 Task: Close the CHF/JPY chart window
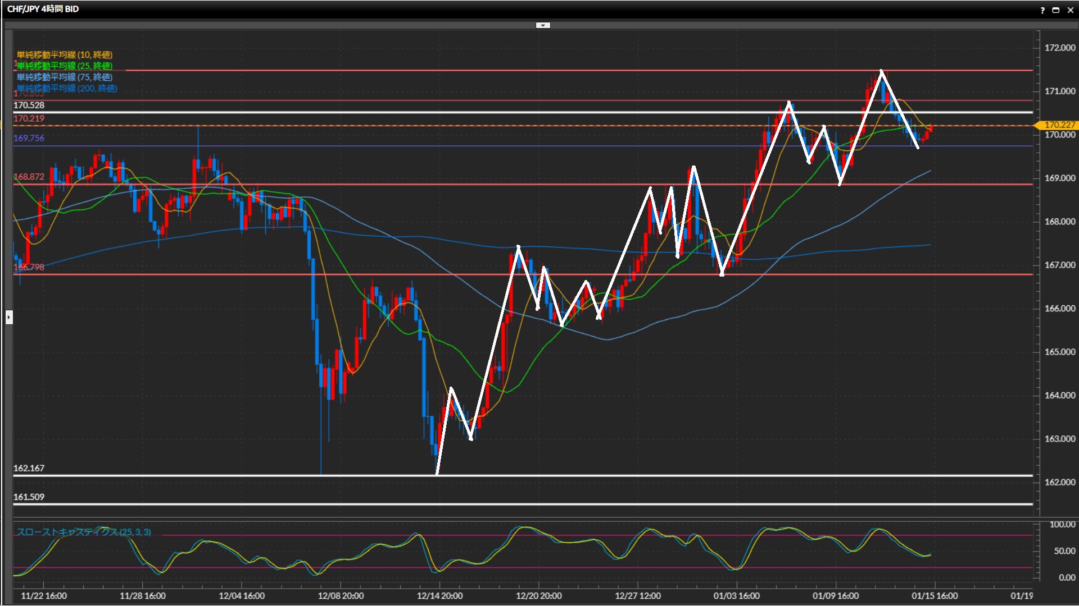point(1070,10)
